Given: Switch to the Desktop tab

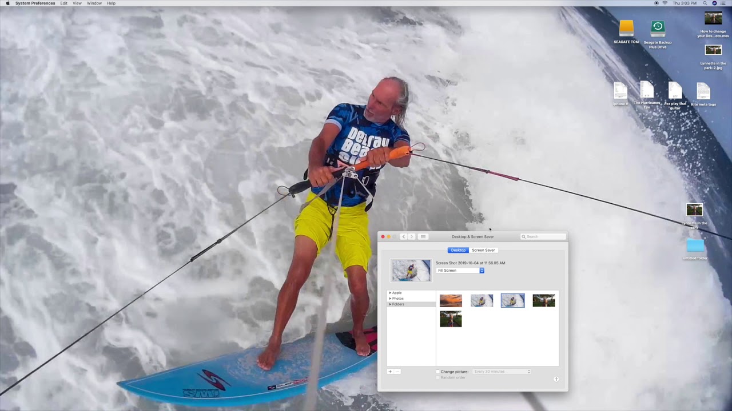Looking at the screenshot, I should pos(458,250).
